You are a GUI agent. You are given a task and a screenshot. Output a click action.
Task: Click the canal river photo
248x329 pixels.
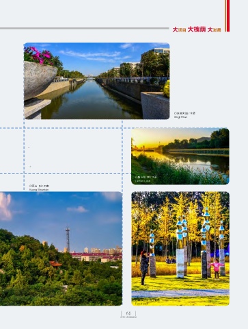coord(97,81)
